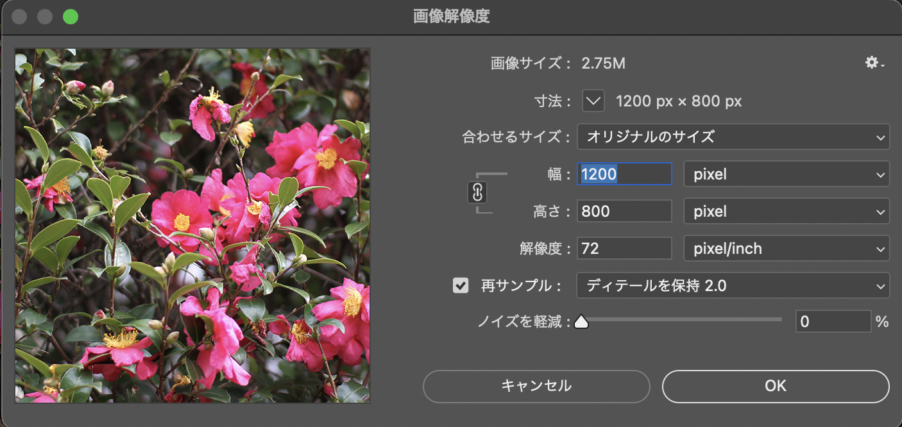The image size is (902, 427).
Task: Click the camellia flower preview image
Action: point(192,225)
